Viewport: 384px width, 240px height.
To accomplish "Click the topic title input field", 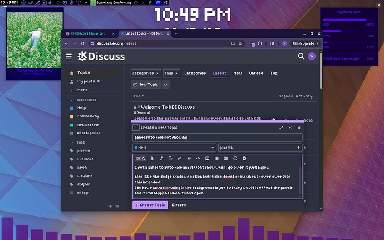I will (x=218, y=138).
